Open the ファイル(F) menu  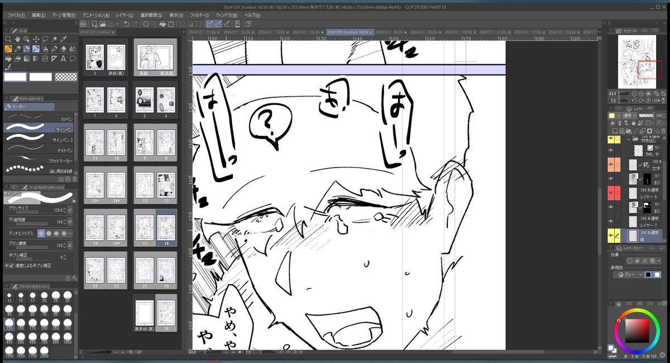pyautogui.click(x=16, y=15)
